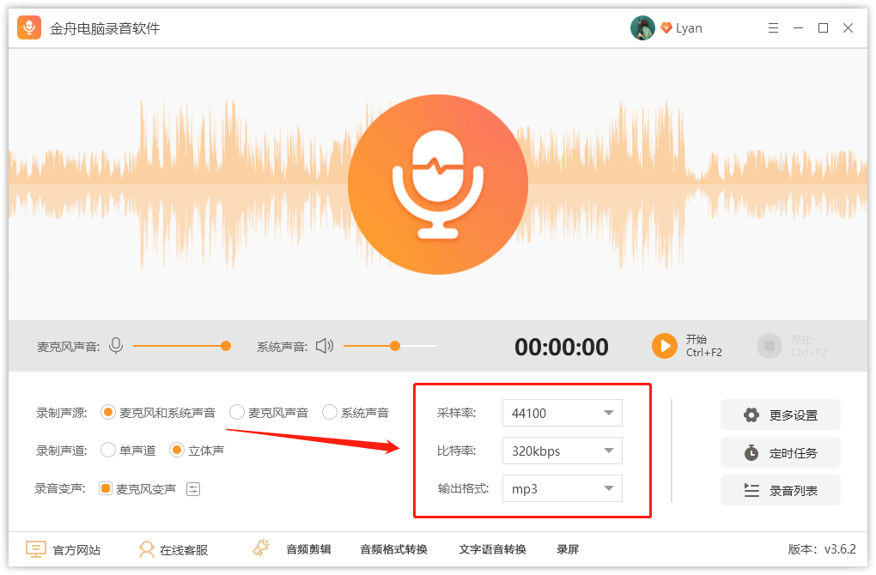876x575 pixels.
Task: Open the 官方网站 link
Action: click(x=76, y=550)
